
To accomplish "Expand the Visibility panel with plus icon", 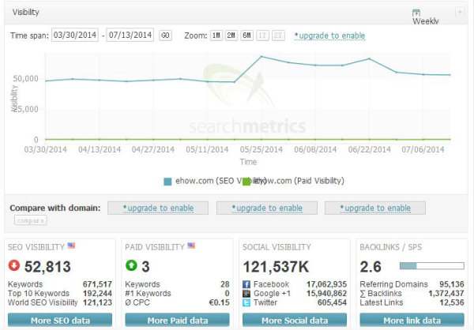I will pyautogui.click(x=460, y=12).
